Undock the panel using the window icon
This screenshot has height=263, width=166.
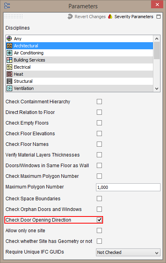pos(158,17)
